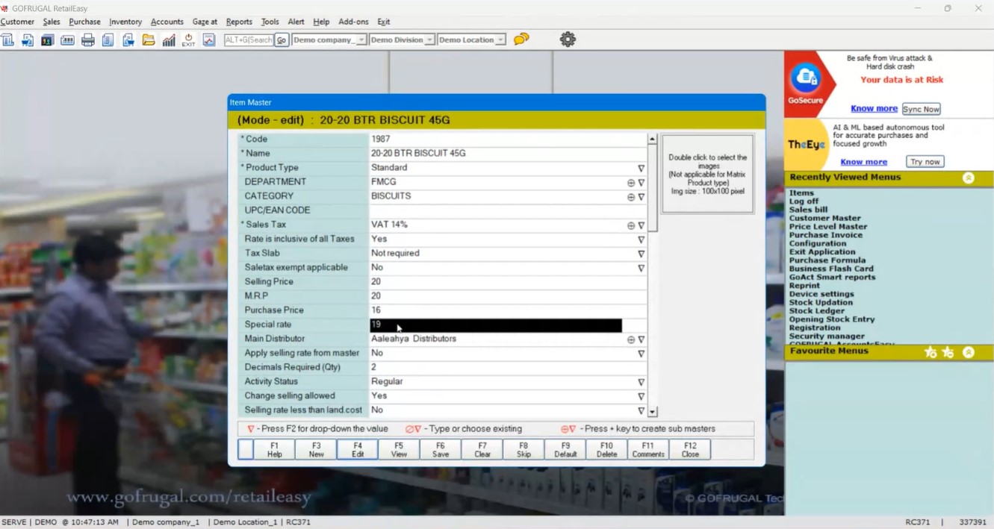Open the yellow folder toolbar icon
994x529 pixels.
pyautogui.click(x=149, y=40)
